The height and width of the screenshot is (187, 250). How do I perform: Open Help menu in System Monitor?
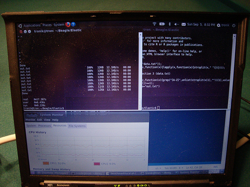pos(55,120)
